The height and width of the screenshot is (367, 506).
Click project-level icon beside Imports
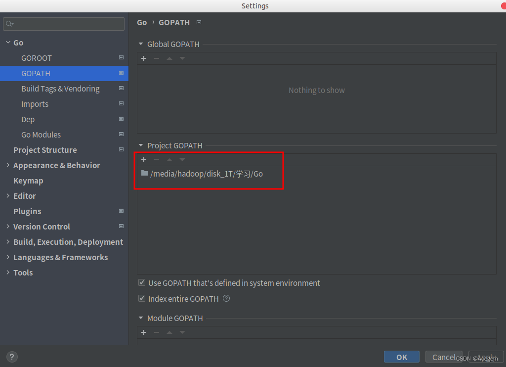click(x=122, y=103)
